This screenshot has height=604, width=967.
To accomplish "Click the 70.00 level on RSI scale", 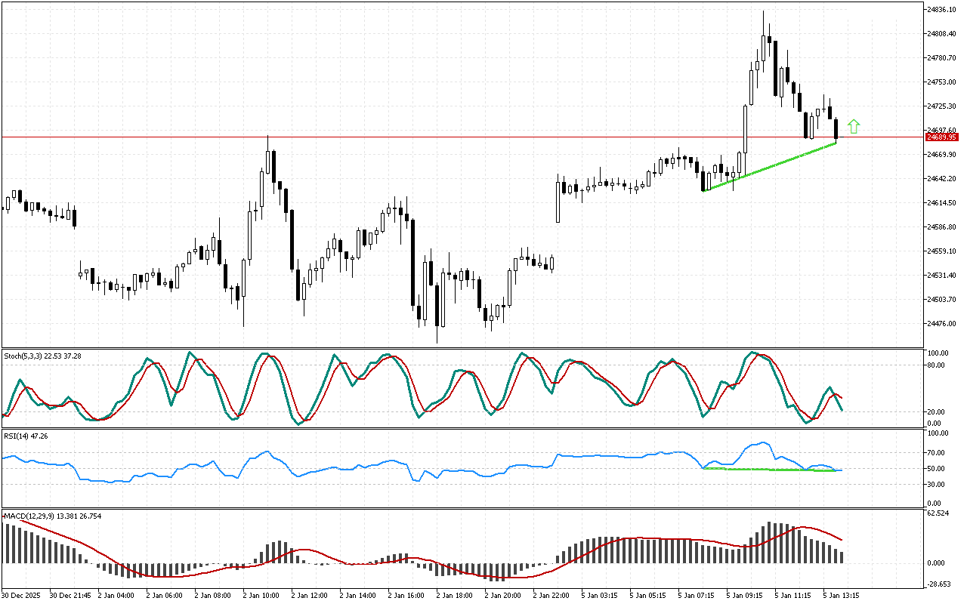I will coord(936,453).
